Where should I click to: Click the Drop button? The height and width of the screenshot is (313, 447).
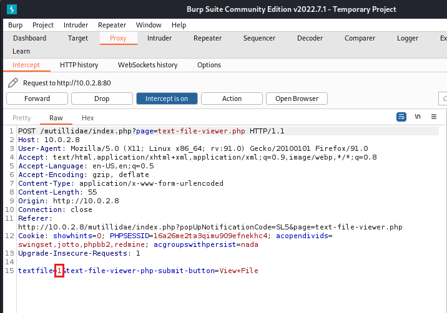point(102,99)
